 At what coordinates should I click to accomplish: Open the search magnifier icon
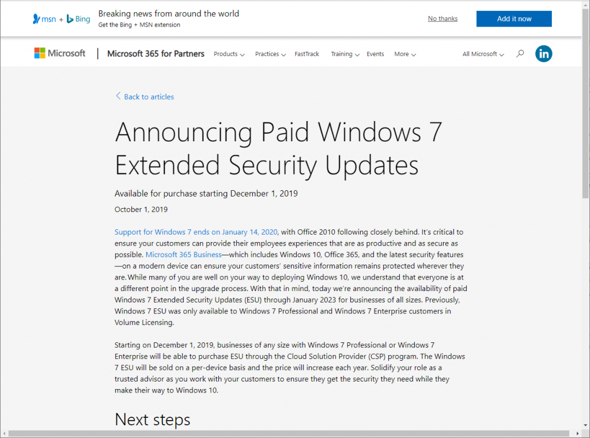pos(520,54)
